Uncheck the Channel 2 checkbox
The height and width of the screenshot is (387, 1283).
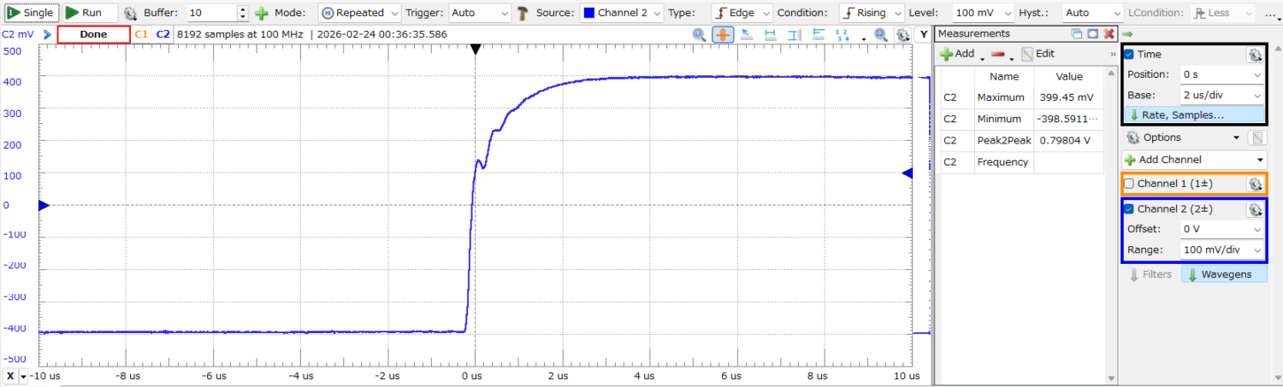coord(1129,209)
